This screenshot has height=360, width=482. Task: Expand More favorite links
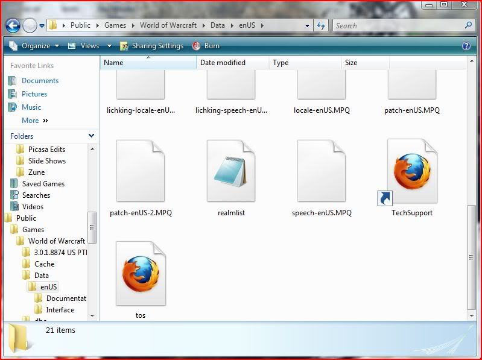[35, 121]
